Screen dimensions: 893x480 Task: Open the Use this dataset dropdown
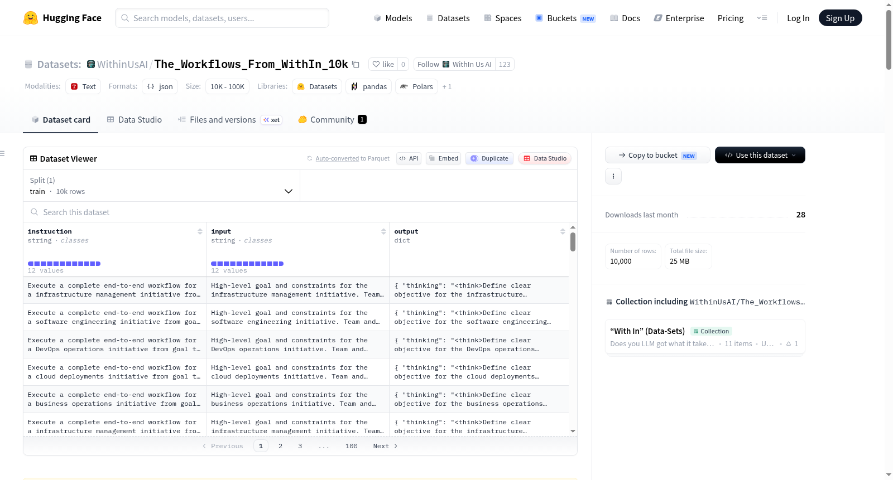pyautogui.click(x=760, y=155)
